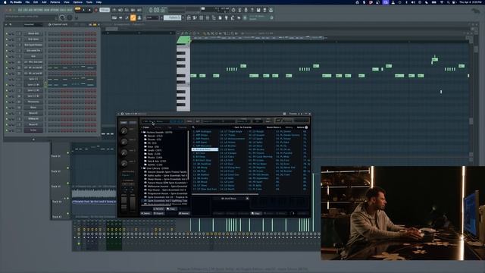This screenshot has width=485, height=273.
Task: Click the Rename button in Spire browser
Action: 158,209
